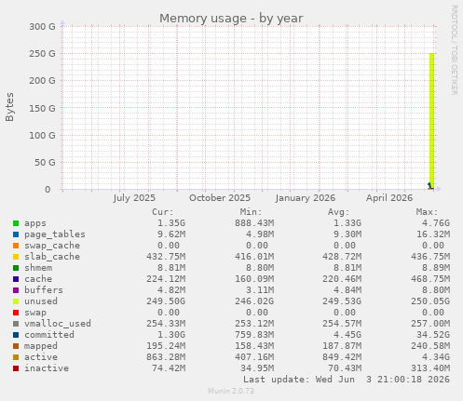Click the 'Last update' timestamp text
This screenshot has width=463, height=401.
[347, 380]
